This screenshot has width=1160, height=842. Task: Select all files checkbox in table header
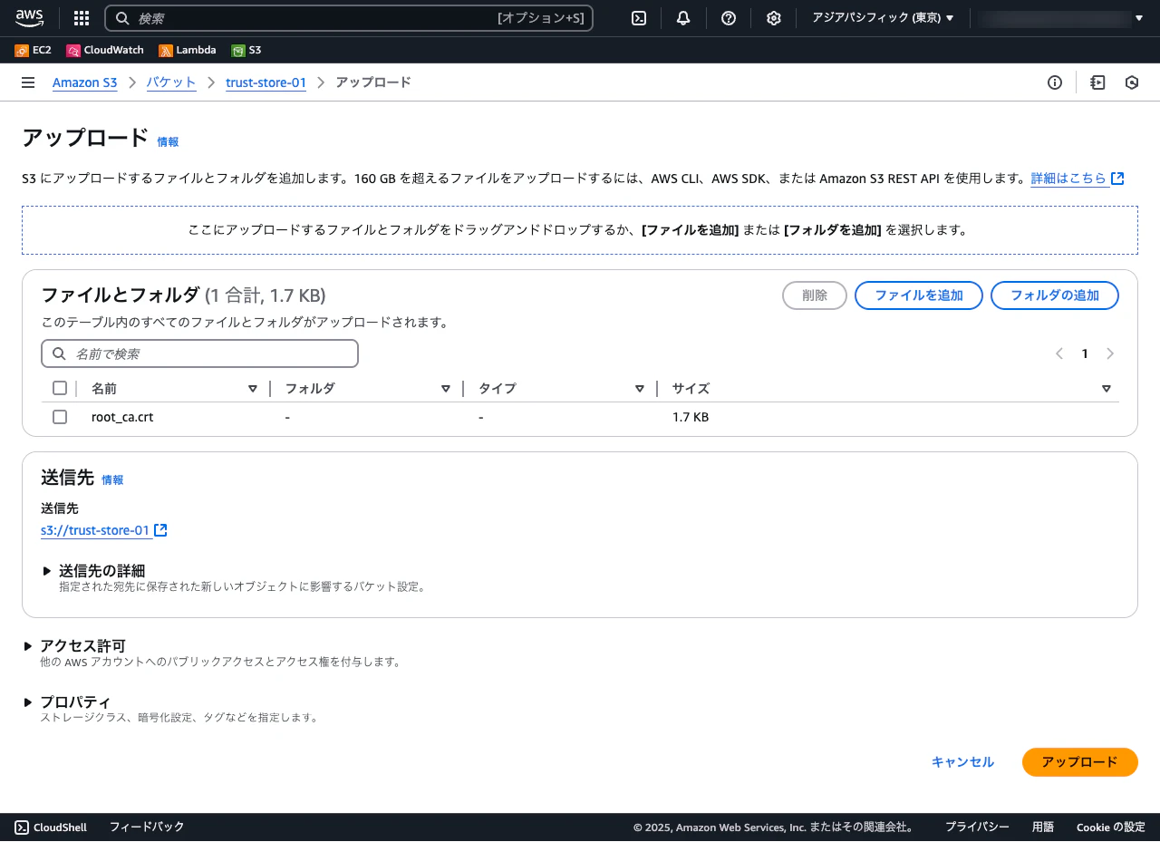tap(60, 388)
